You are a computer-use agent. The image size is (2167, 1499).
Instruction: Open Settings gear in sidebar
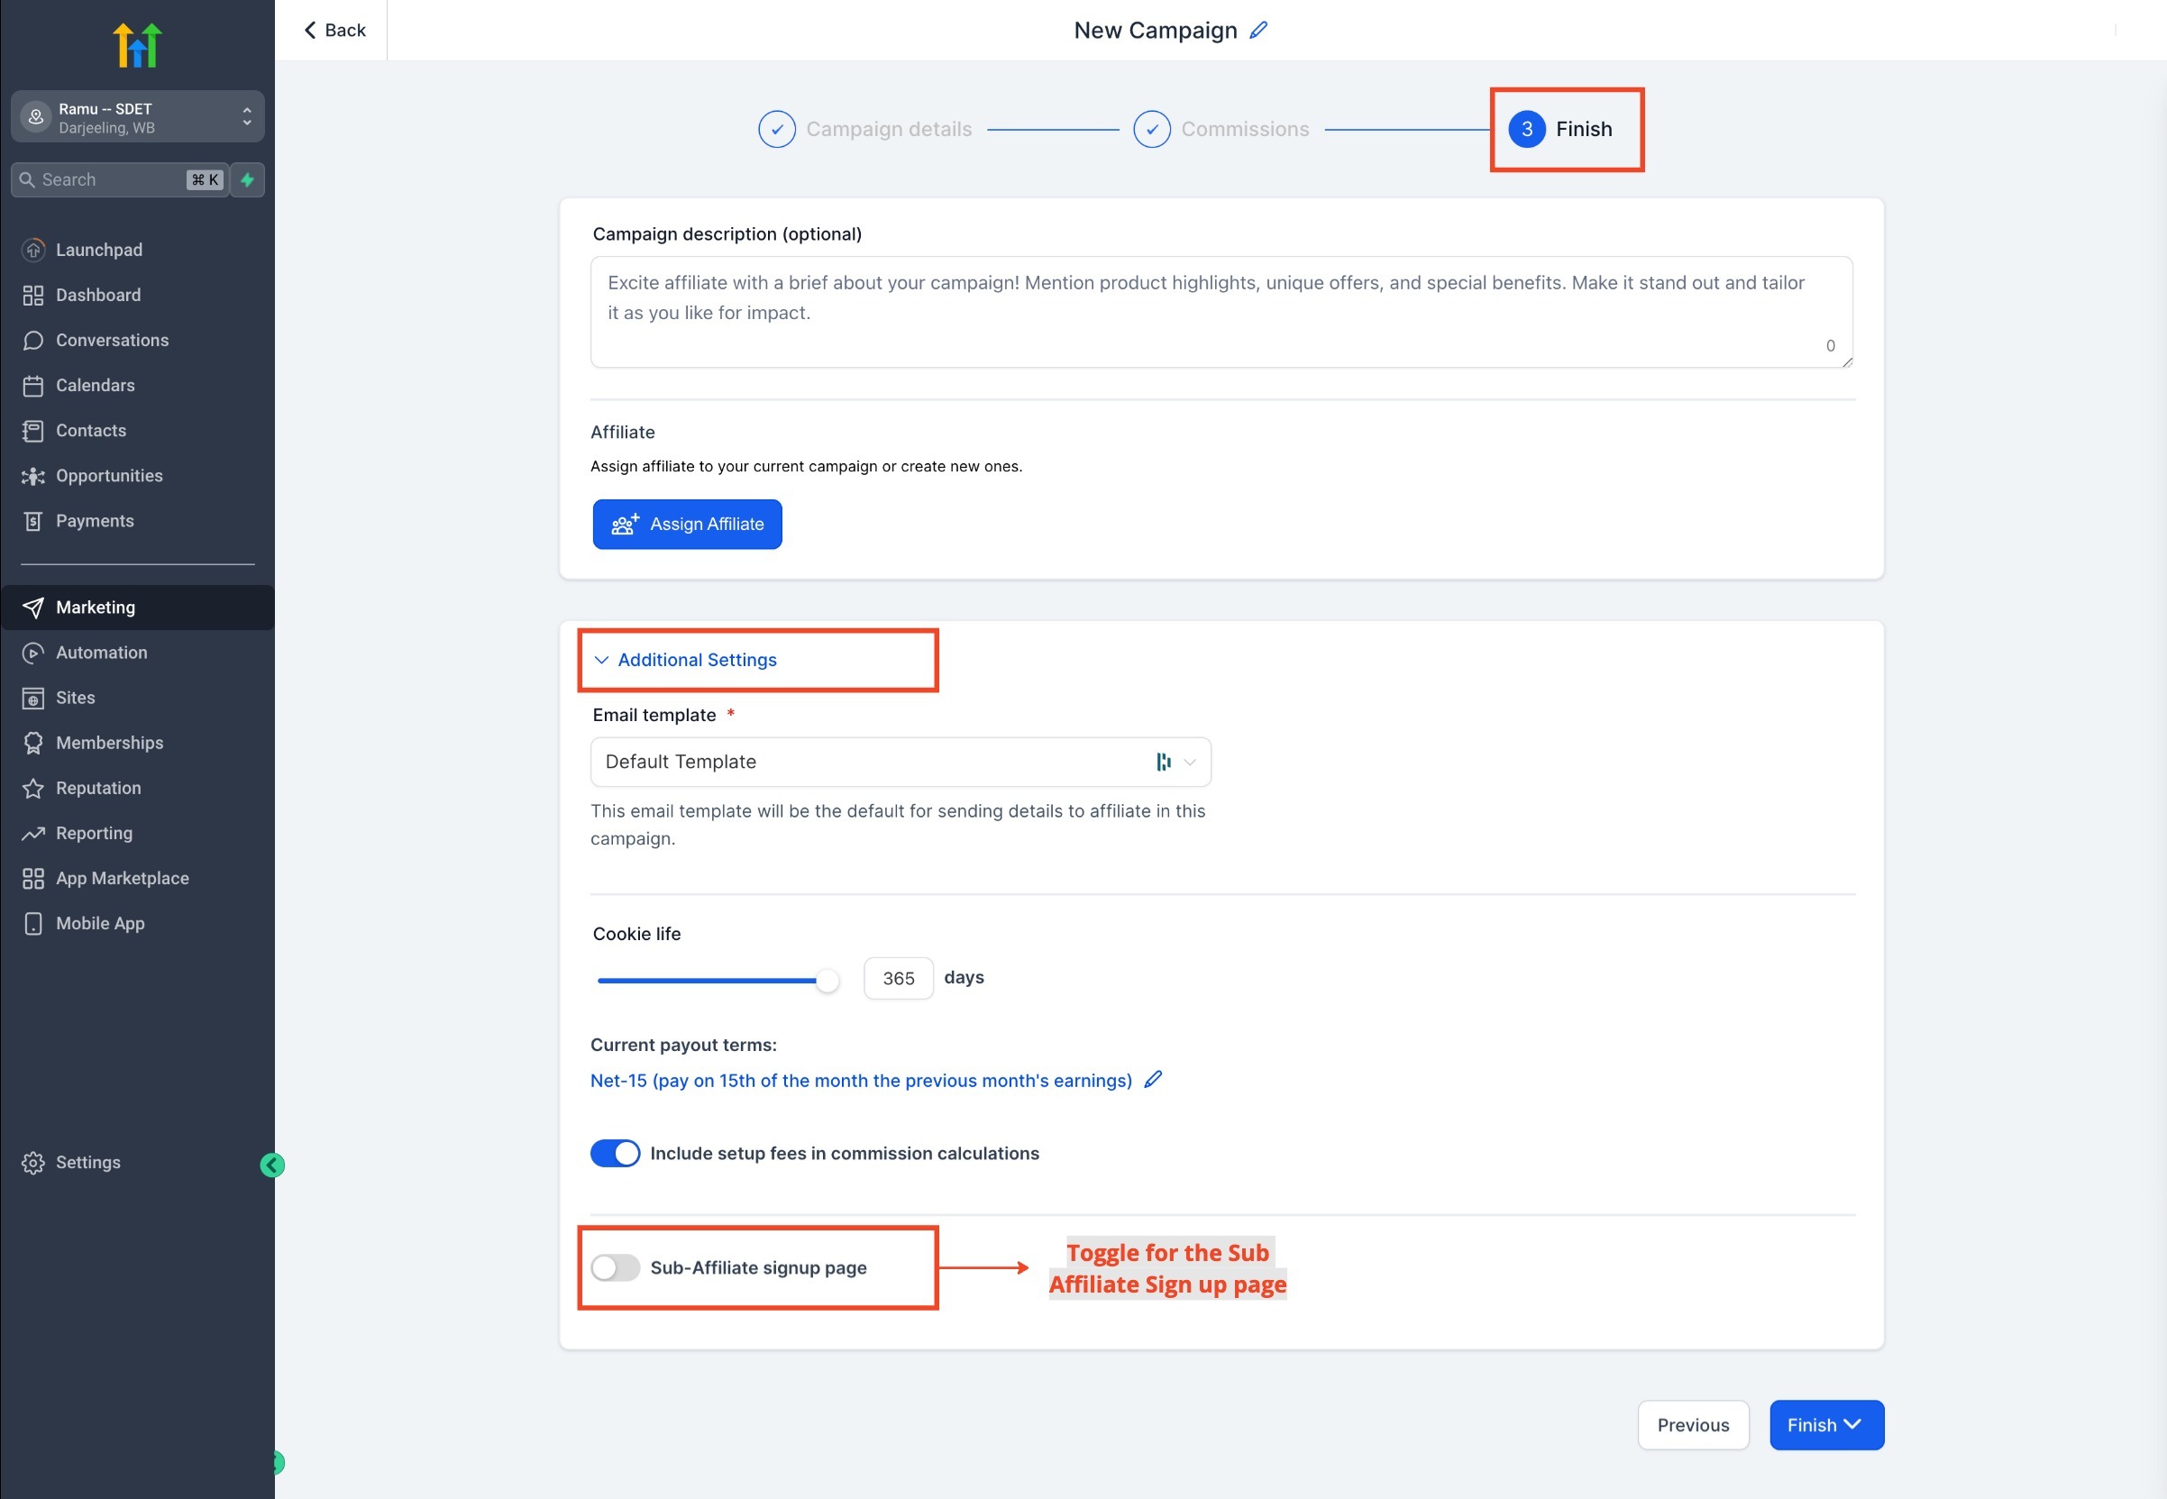pyautogui.click(x=32, y=1163)
